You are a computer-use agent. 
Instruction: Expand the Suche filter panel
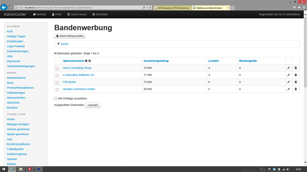[64, 44]
